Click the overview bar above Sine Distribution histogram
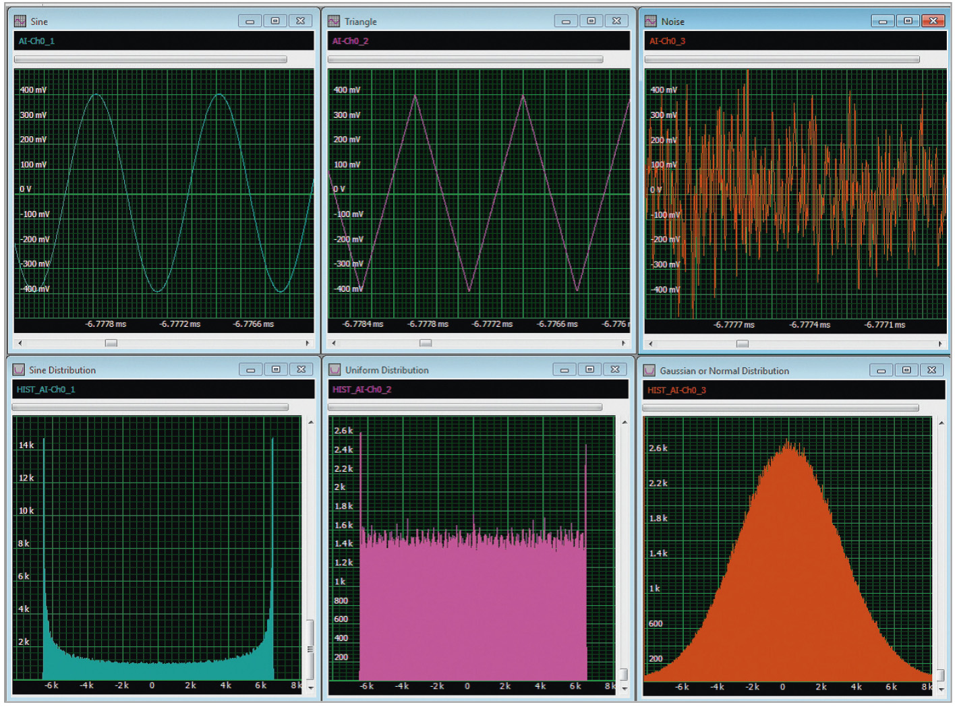 (150, 407)
